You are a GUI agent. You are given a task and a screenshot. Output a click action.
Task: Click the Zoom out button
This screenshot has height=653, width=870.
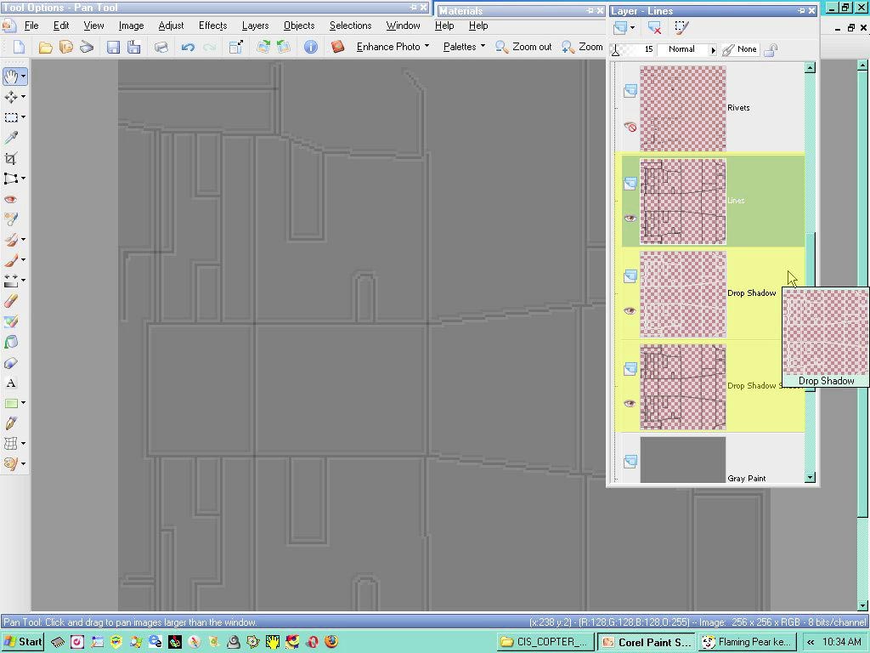[x=523, y=47]
